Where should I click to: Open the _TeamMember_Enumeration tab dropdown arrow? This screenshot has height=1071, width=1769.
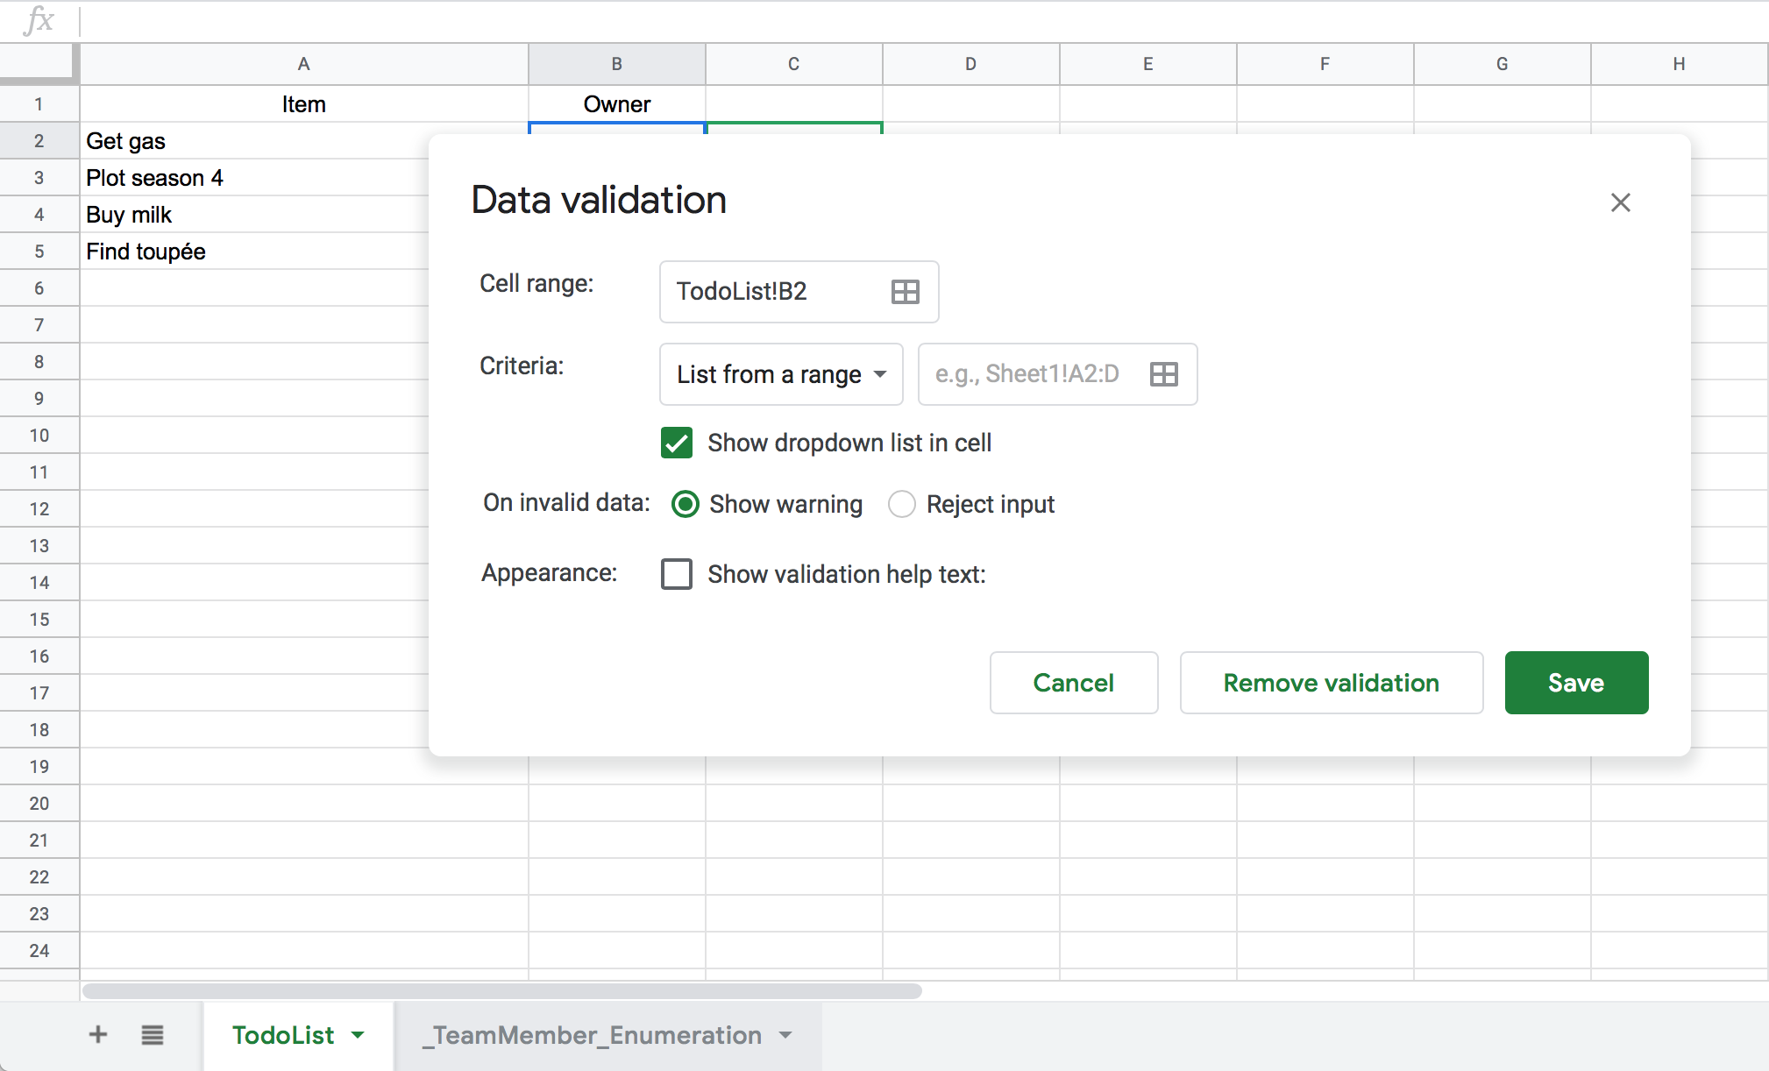[785, 1035]
